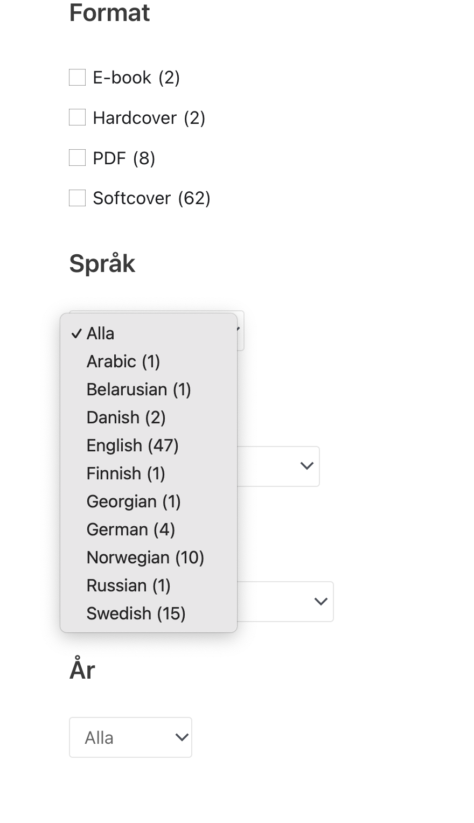This screenshot has width=474, height=823.
Task: Toggle the Softcover checkbox
Action: (78, 198)
